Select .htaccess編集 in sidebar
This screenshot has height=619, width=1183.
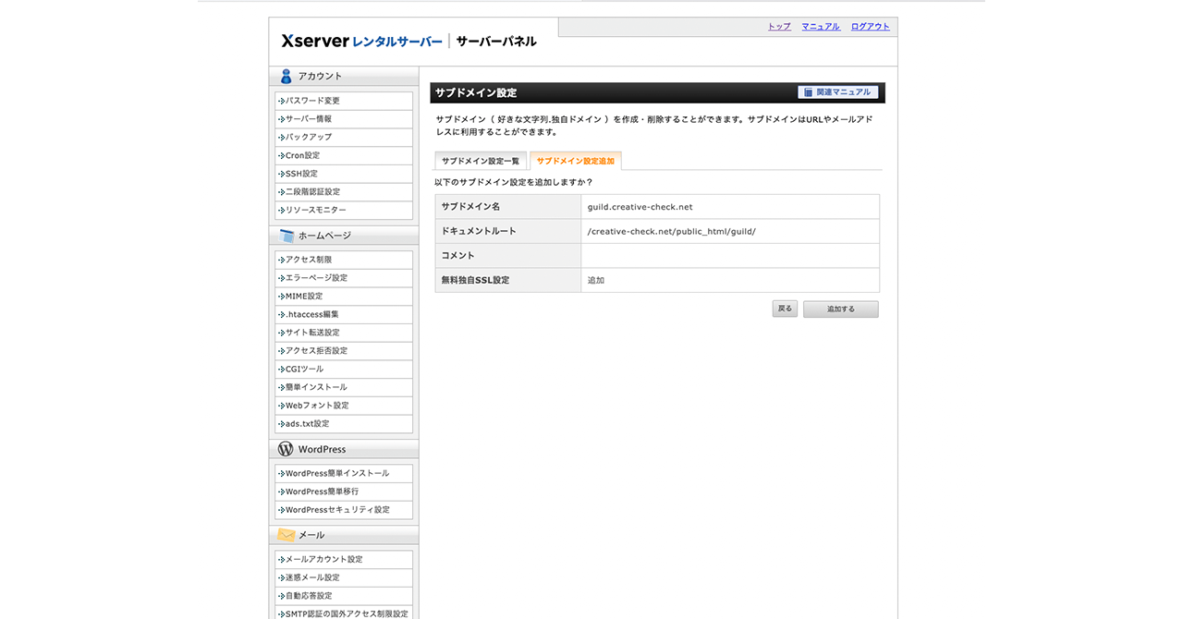pos(311,314)
